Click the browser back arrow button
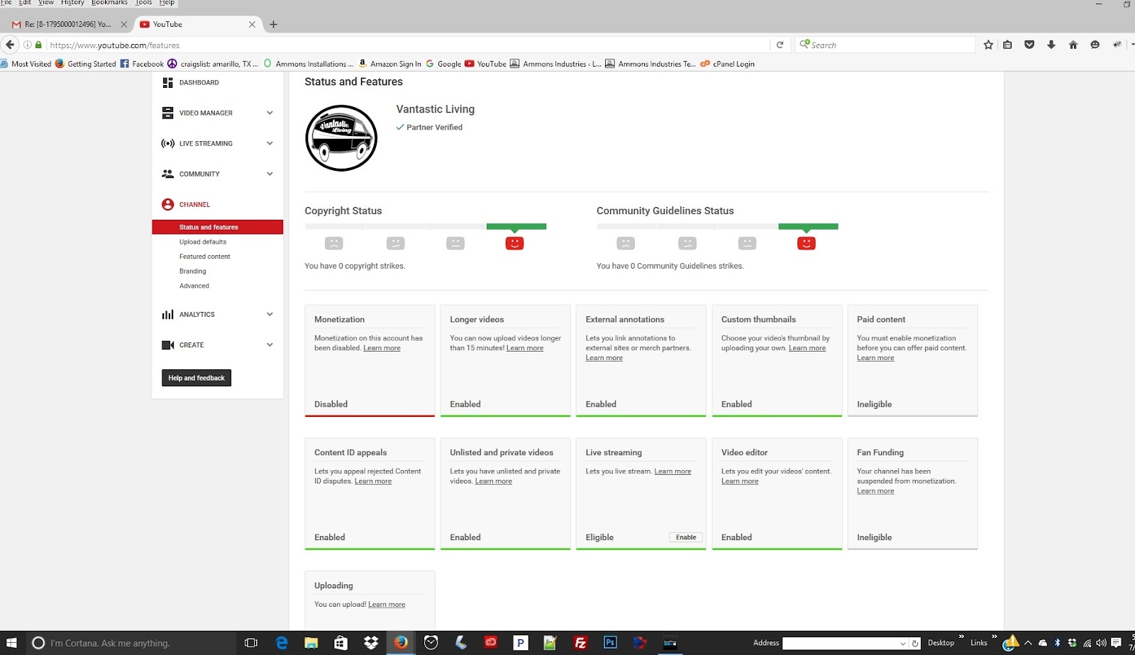 click(x=10, y=45)
